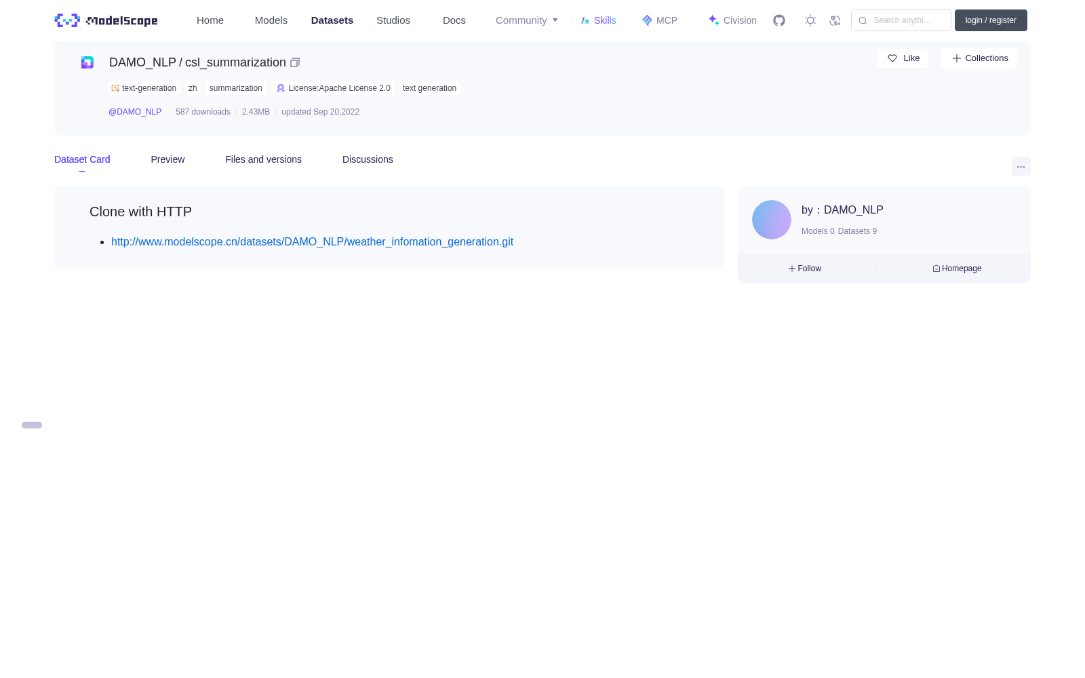The width and height of the screenshot is (1085, 678).
Task: Switch to the Discussions tab
Action: (368, 159)
